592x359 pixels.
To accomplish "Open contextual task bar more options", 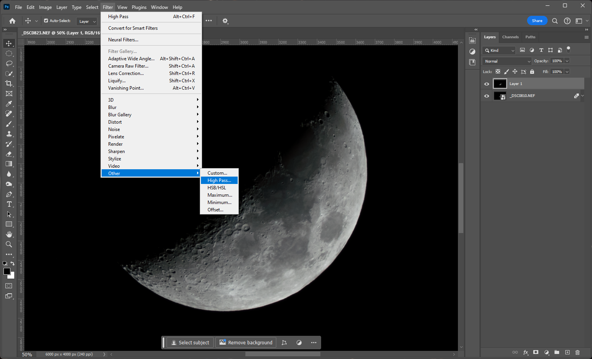I will pos(314,343).
